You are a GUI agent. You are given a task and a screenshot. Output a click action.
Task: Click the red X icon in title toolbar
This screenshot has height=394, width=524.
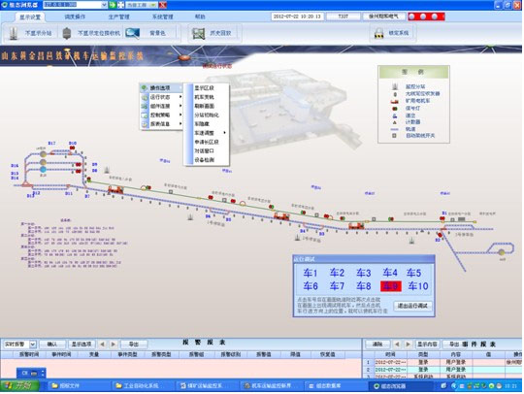162,5
